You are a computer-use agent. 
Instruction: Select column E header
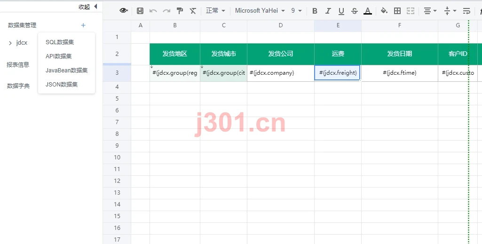tap(338, 25)
